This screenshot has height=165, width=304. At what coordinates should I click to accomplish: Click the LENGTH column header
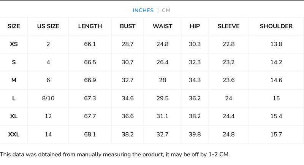pos(90,26)
